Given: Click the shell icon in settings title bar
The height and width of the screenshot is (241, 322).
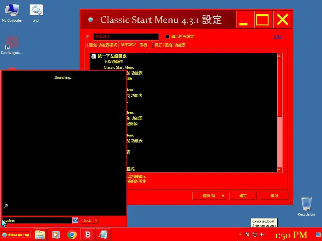Looking at the screenshot, I should 91,20.
